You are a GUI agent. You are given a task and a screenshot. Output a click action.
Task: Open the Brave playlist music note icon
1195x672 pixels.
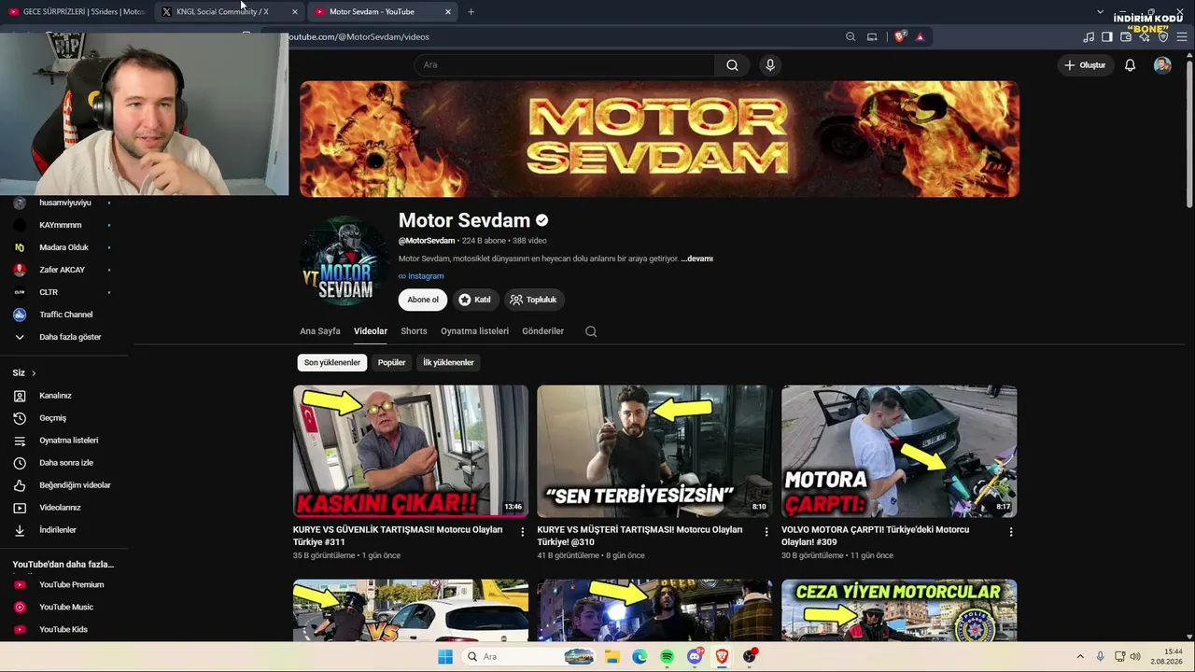[x=1089, y=37]
